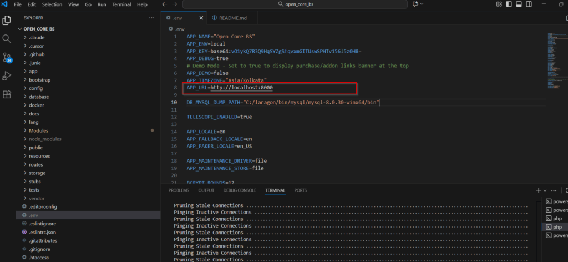
Task: Click the new terminal plus icon
Action: point(538,190)
